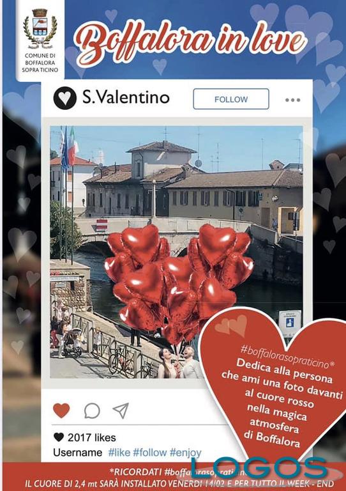Click the small black heart beside 2017 likes
The image size is (346, 491).
tap(59, 437)
